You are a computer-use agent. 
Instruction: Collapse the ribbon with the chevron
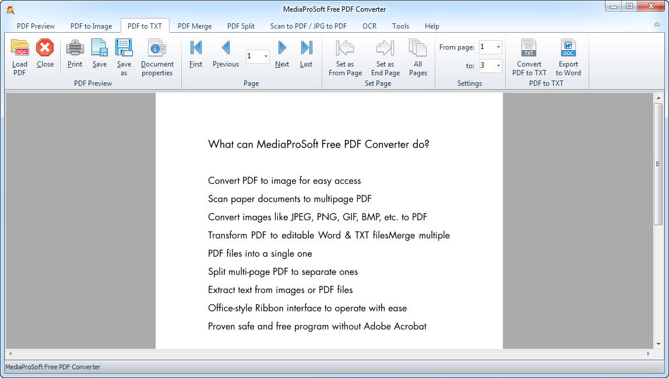pyautogui.click(x=657, y=24)
